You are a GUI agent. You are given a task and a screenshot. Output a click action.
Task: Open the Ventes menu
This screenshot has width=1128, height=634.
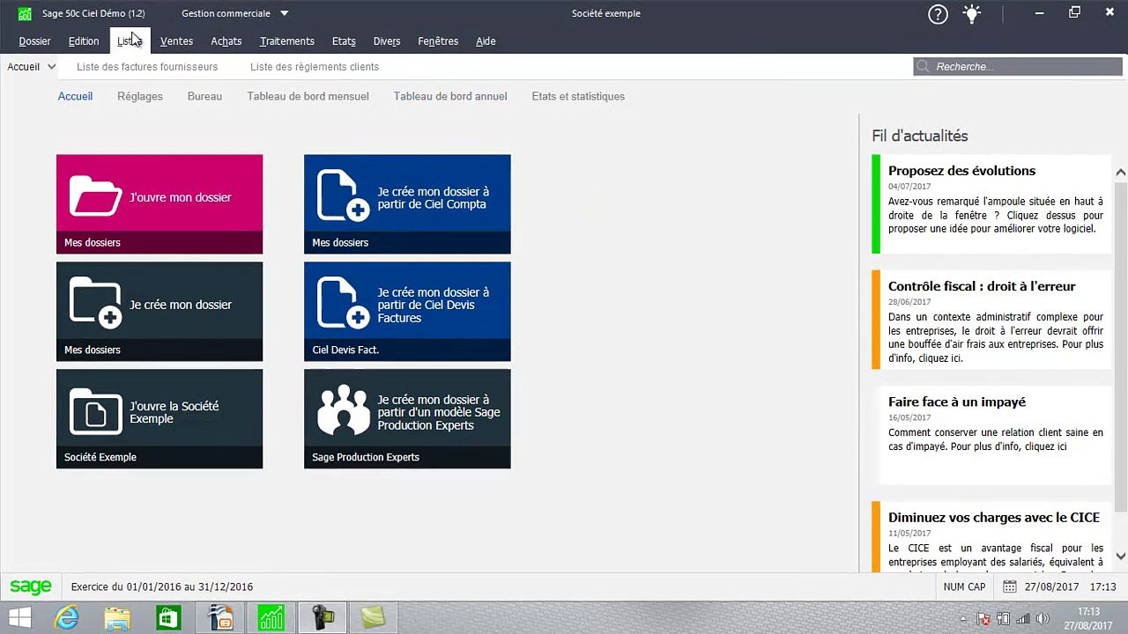coord(176,41)
